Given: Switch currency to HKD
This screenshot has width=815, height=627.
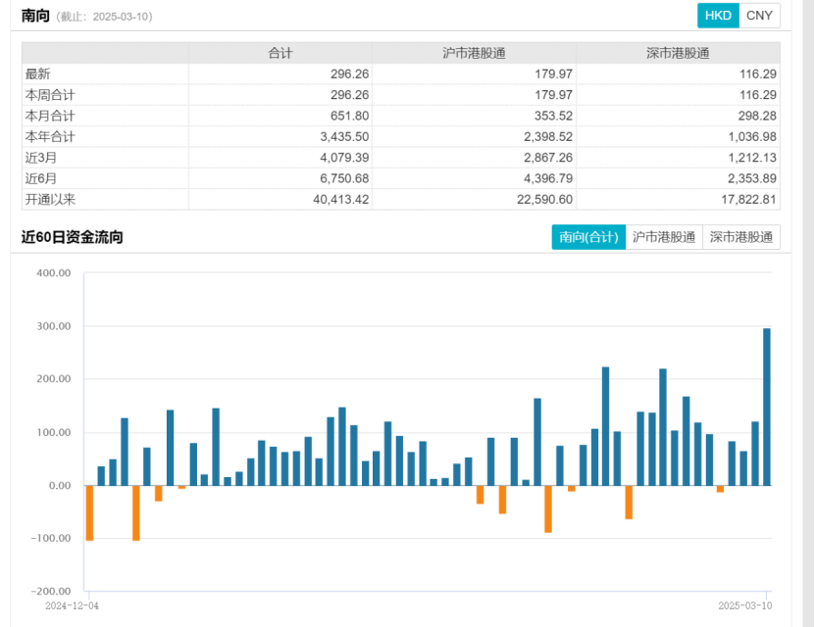Looking at the screenshot, I should pyautogui.click(x=718, y=16).
